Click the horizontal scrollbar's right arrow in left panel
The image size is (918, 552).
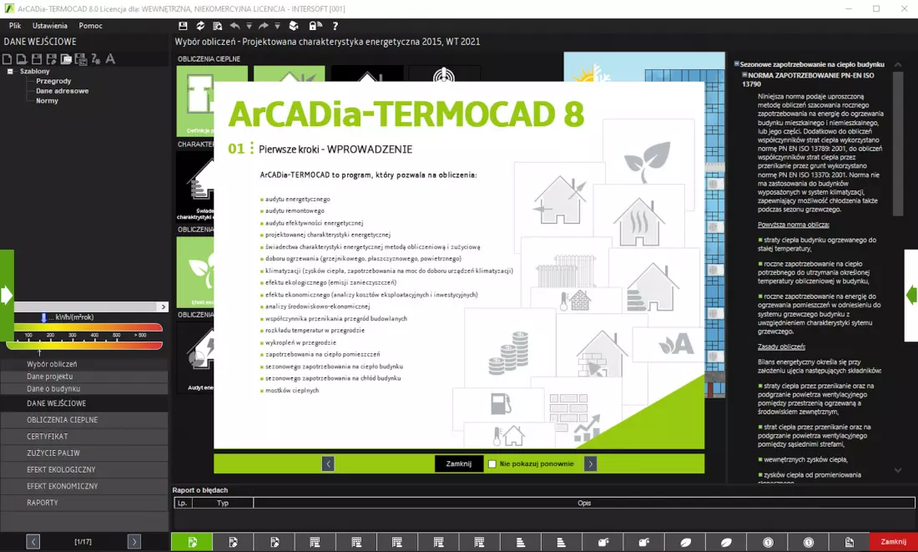(164, 307)
